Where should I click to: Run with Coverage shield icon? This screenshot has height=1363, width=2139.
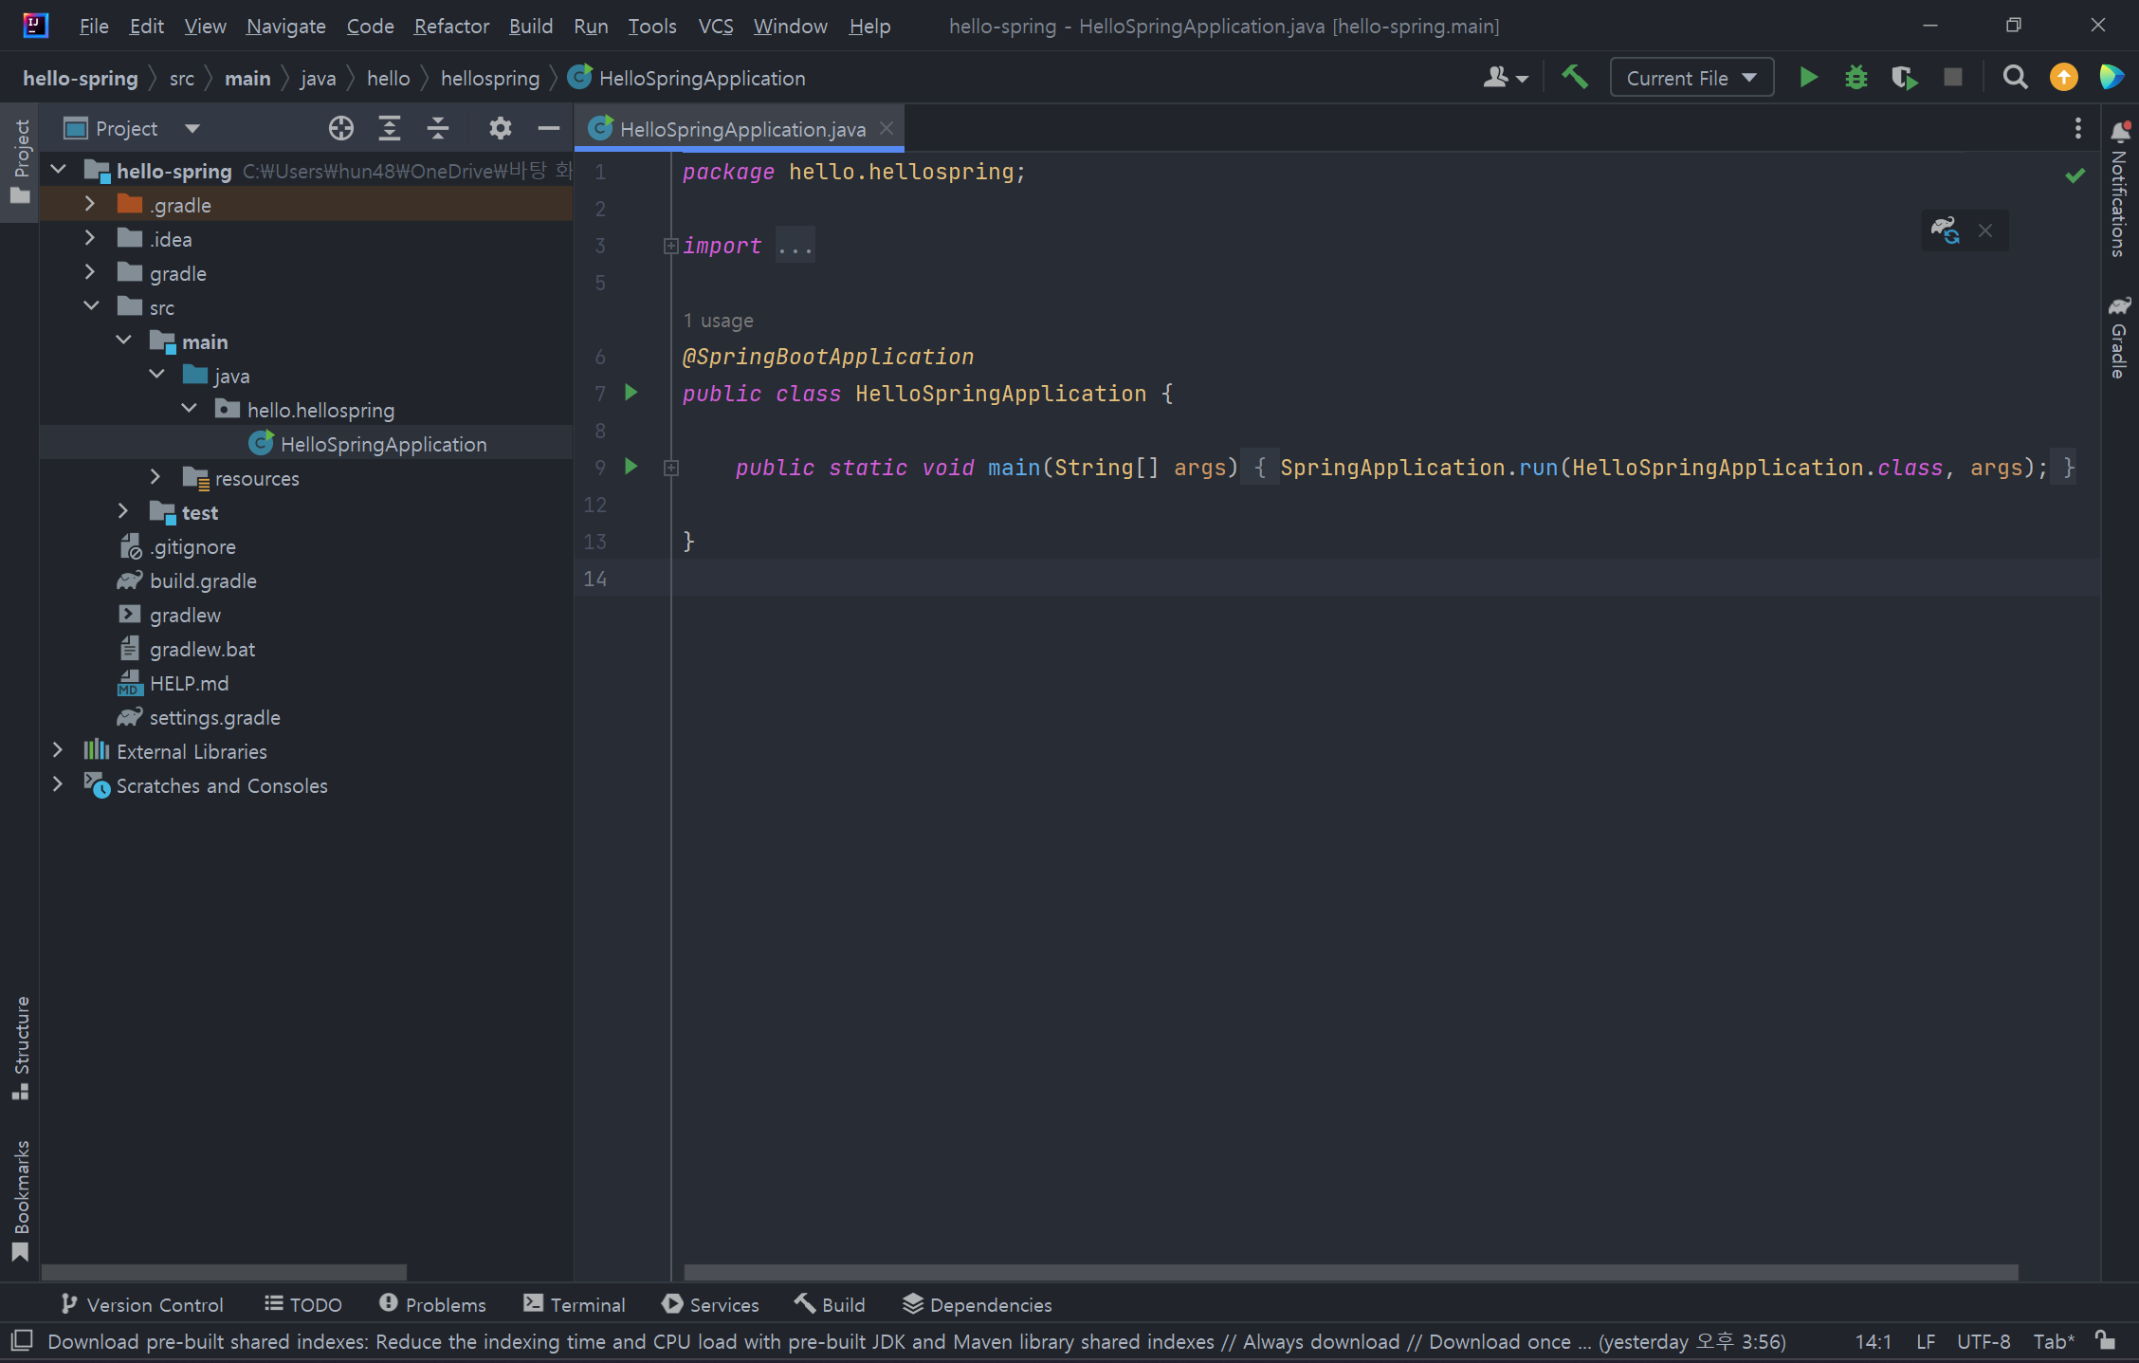tap(1903, 78)
